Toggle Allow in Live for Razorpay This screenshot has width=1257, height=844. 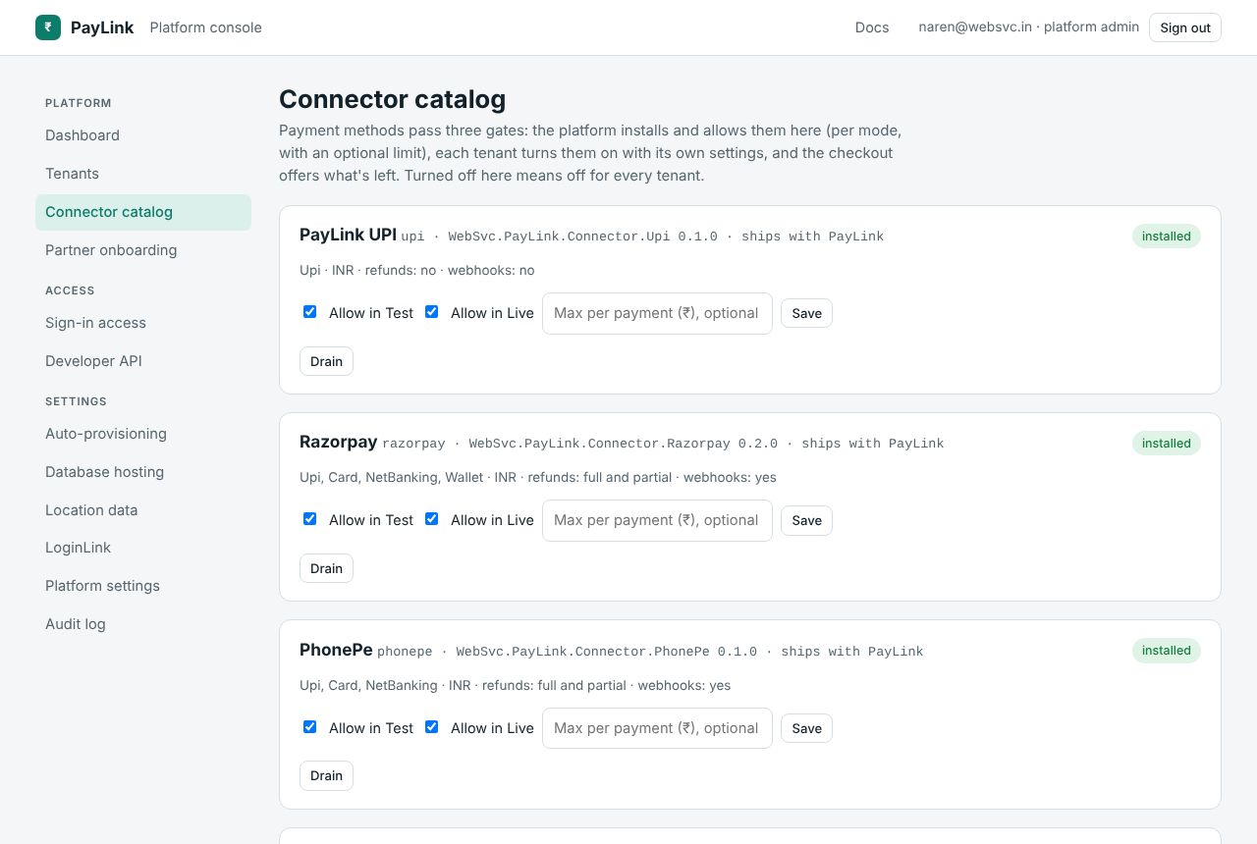(431, 519)
